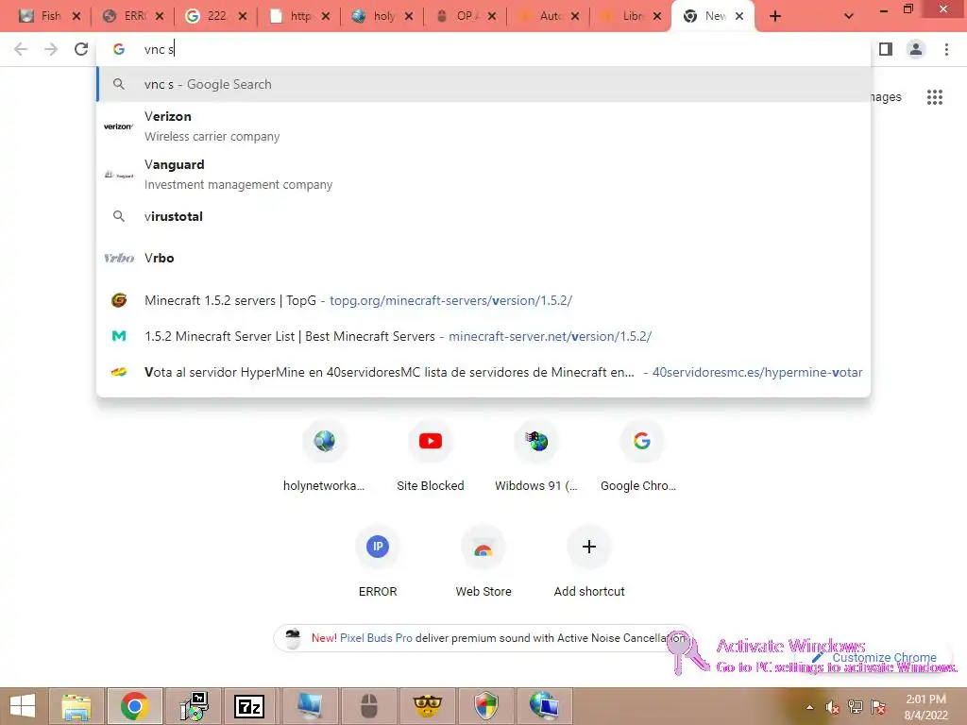Select the Verizon suggestion
The image size is (967, 725).
coord(483,126)
